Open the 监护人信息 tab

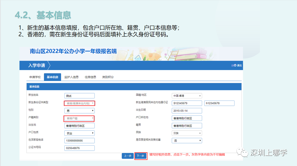(x=71, y=77)
